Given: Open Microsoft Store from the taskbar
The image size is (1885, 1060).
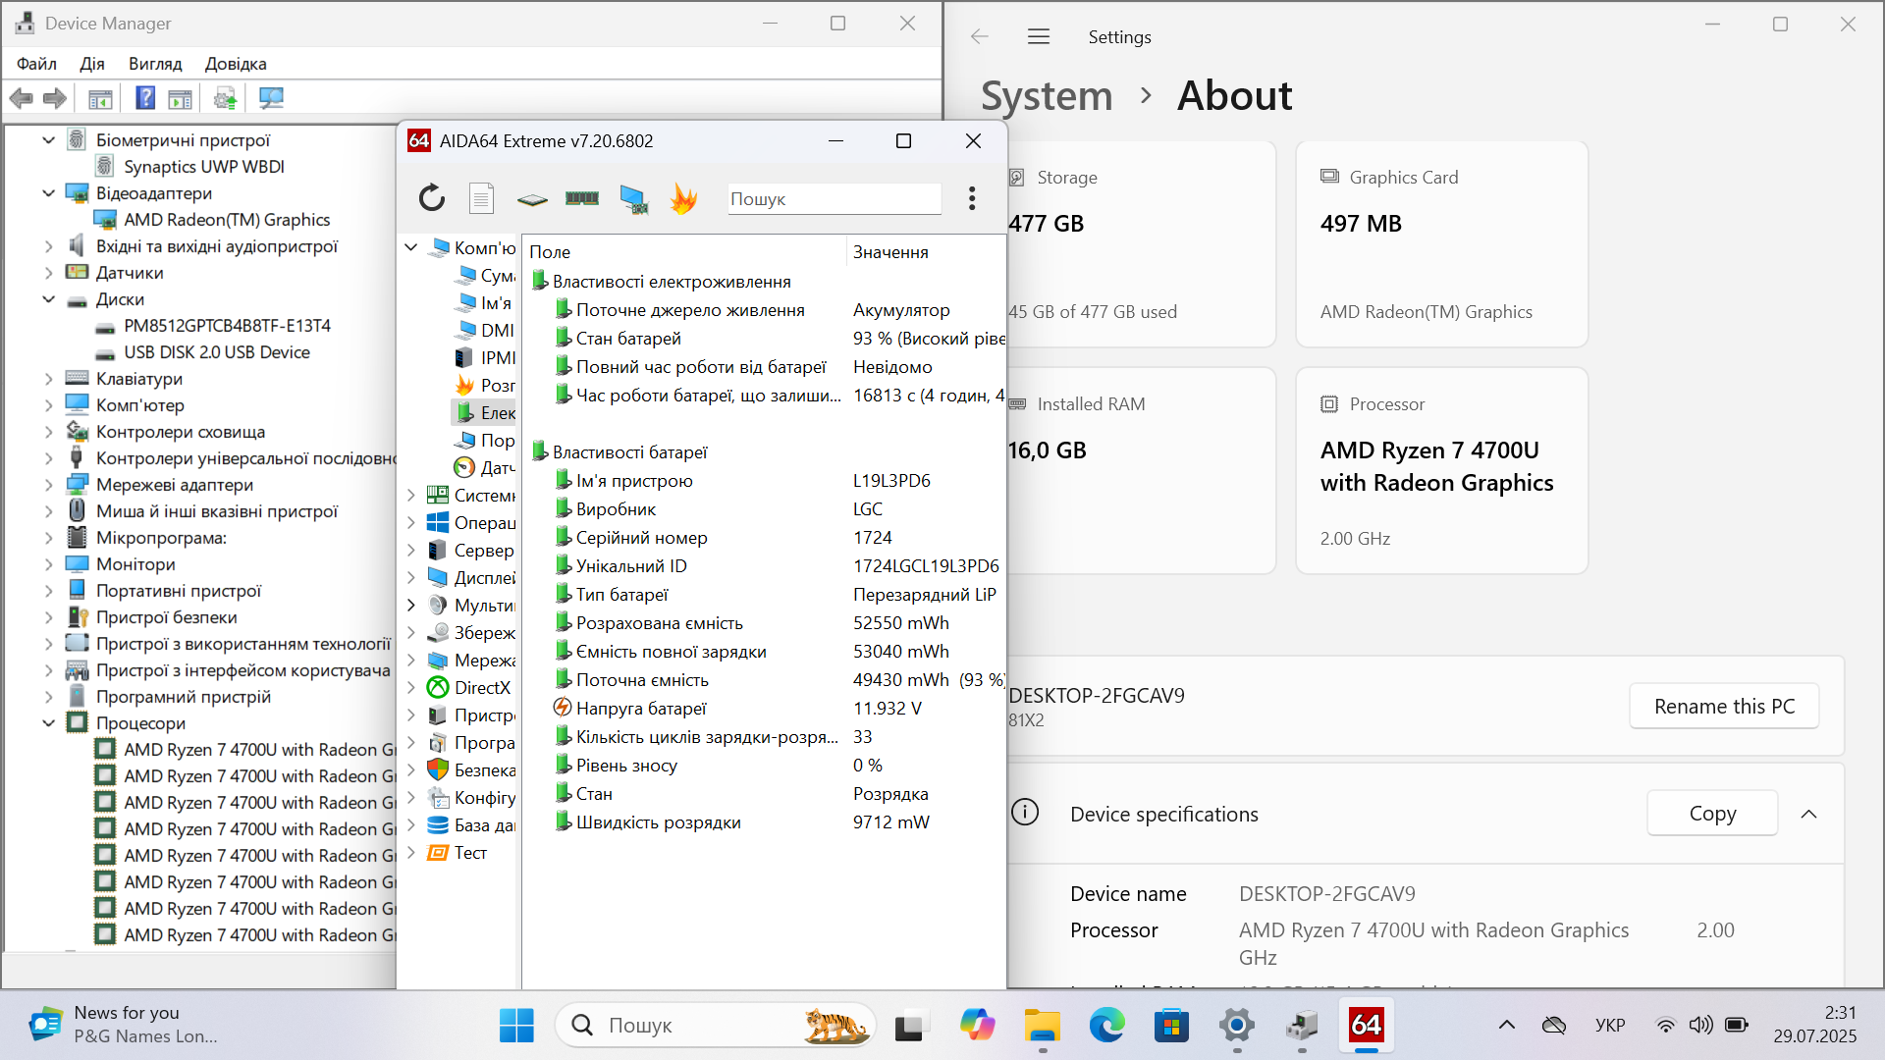Looking at the screenshot, I should click(x=1171, y=1026).
